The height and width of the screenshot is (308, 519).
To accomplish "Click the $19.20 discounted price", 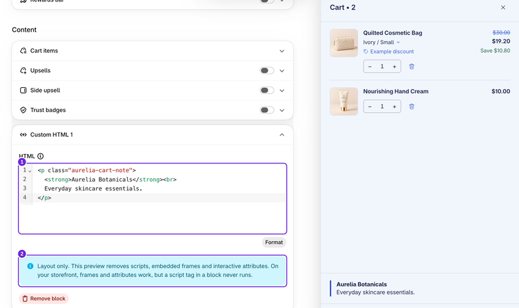I will [501, 41].
